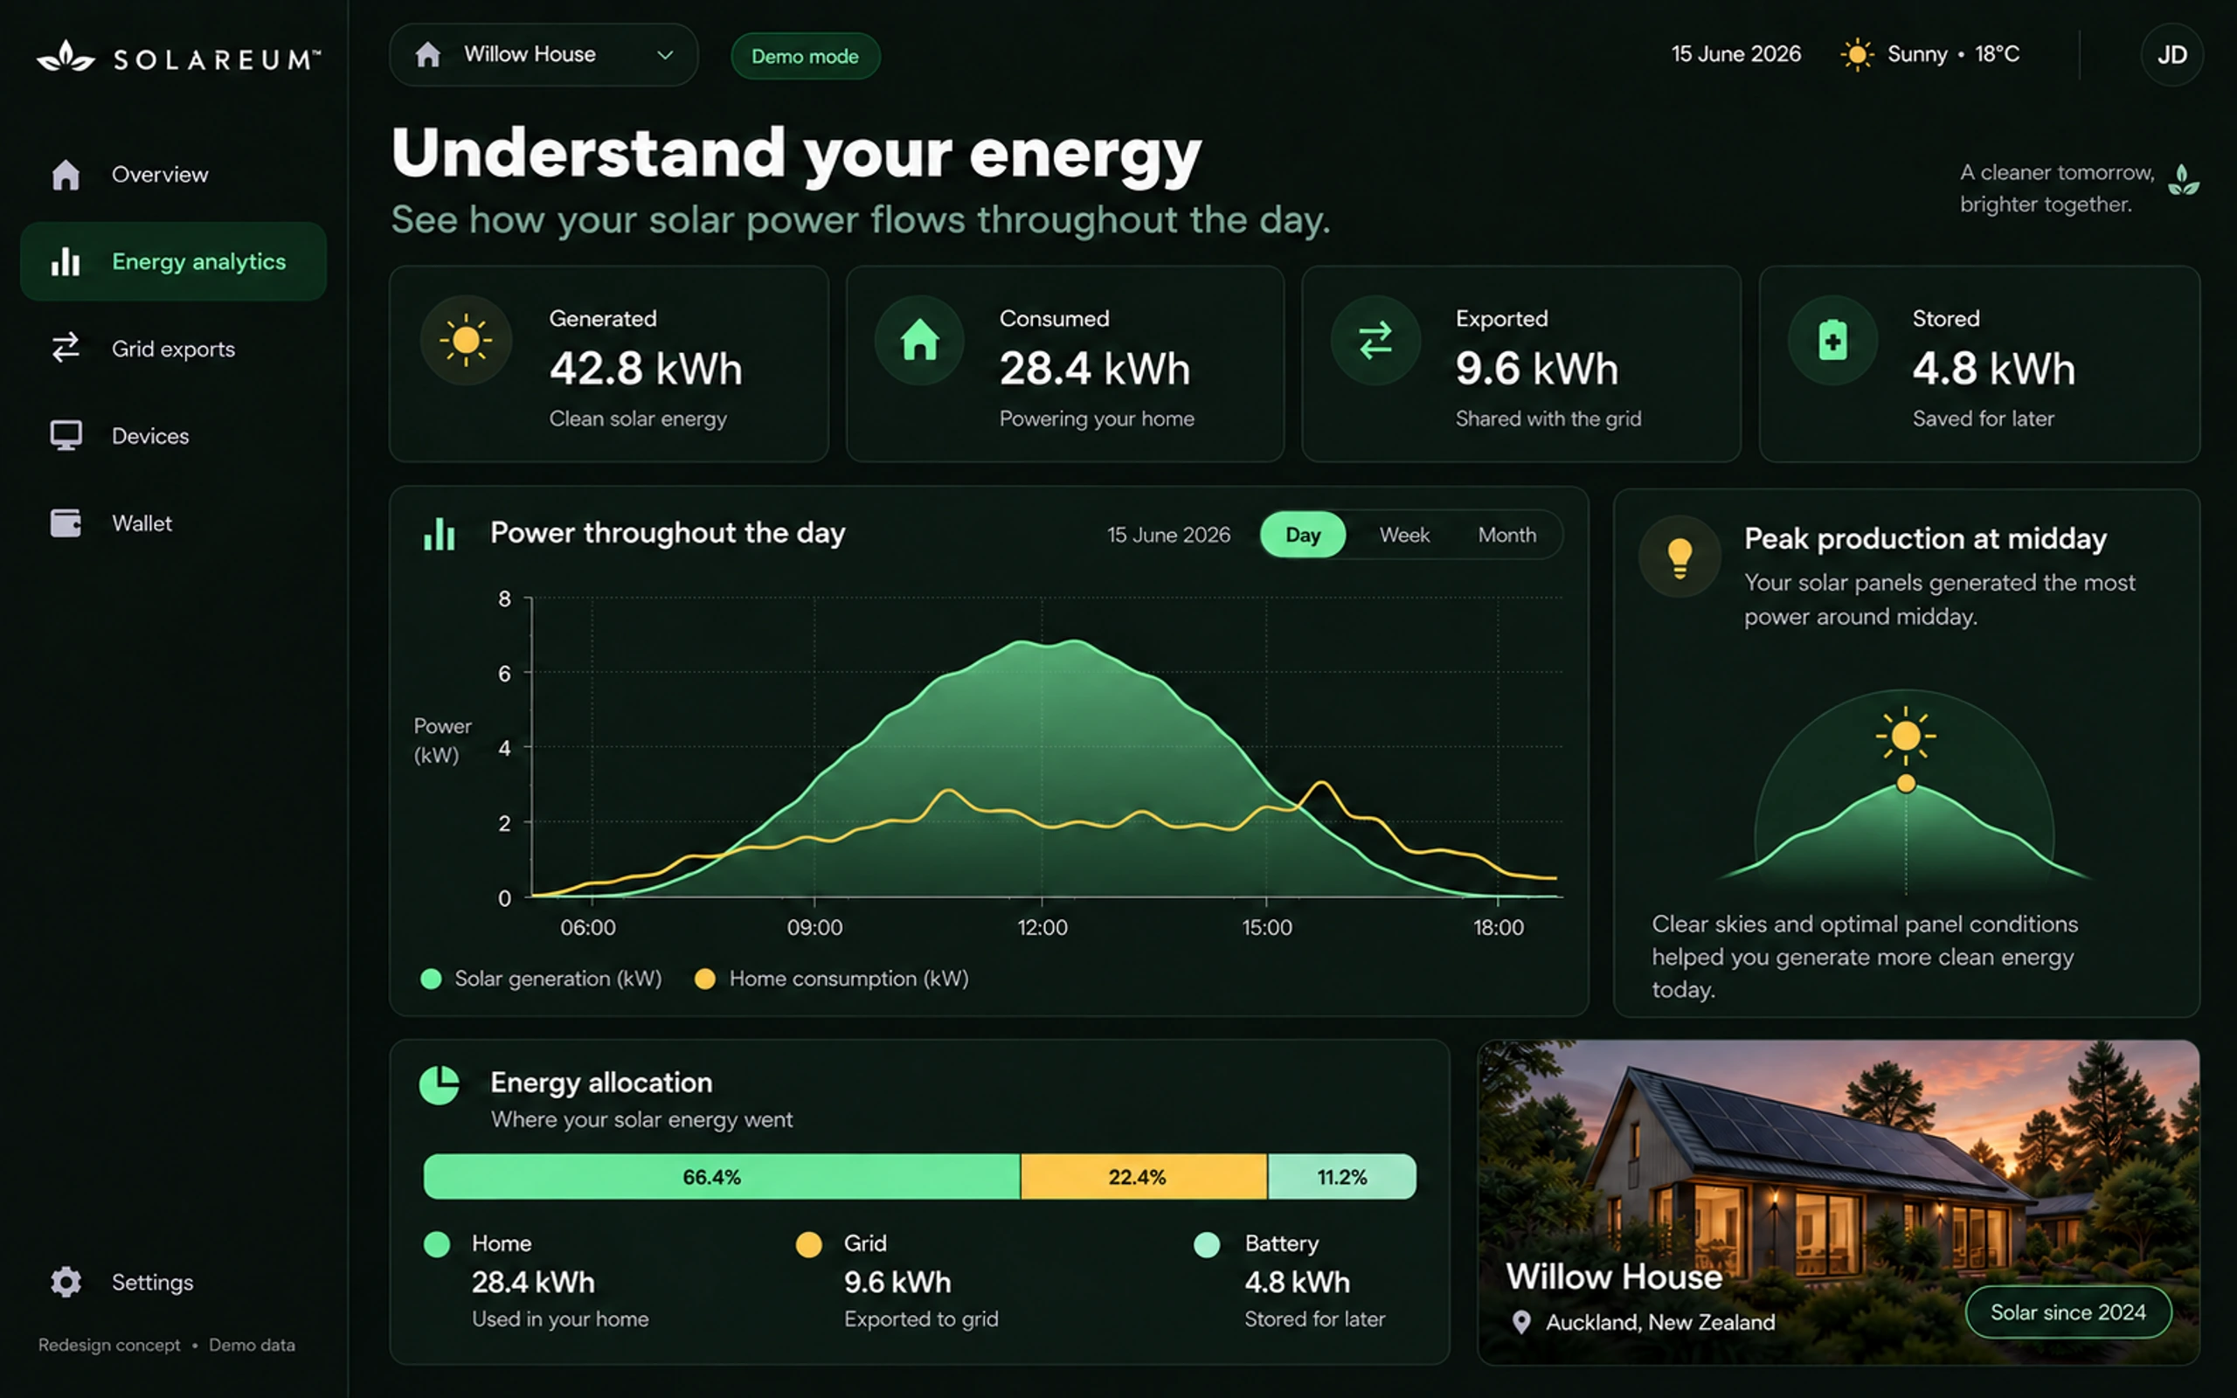Click the home icon on Consumed card

coord(920,340)
